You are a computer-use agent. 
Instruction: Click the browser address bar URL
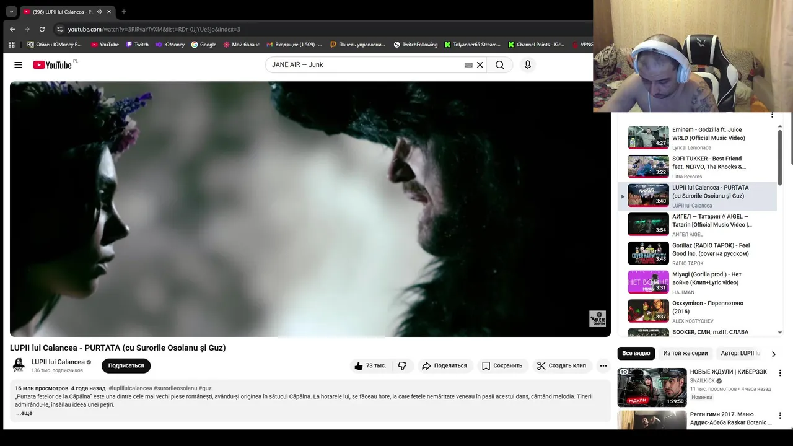point(154,29)
